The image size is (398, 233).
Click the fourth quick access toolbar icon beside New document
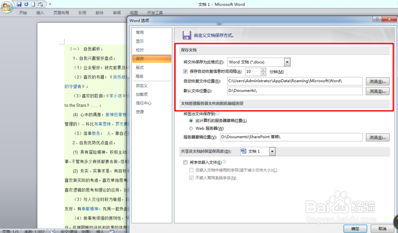(40, 4)
